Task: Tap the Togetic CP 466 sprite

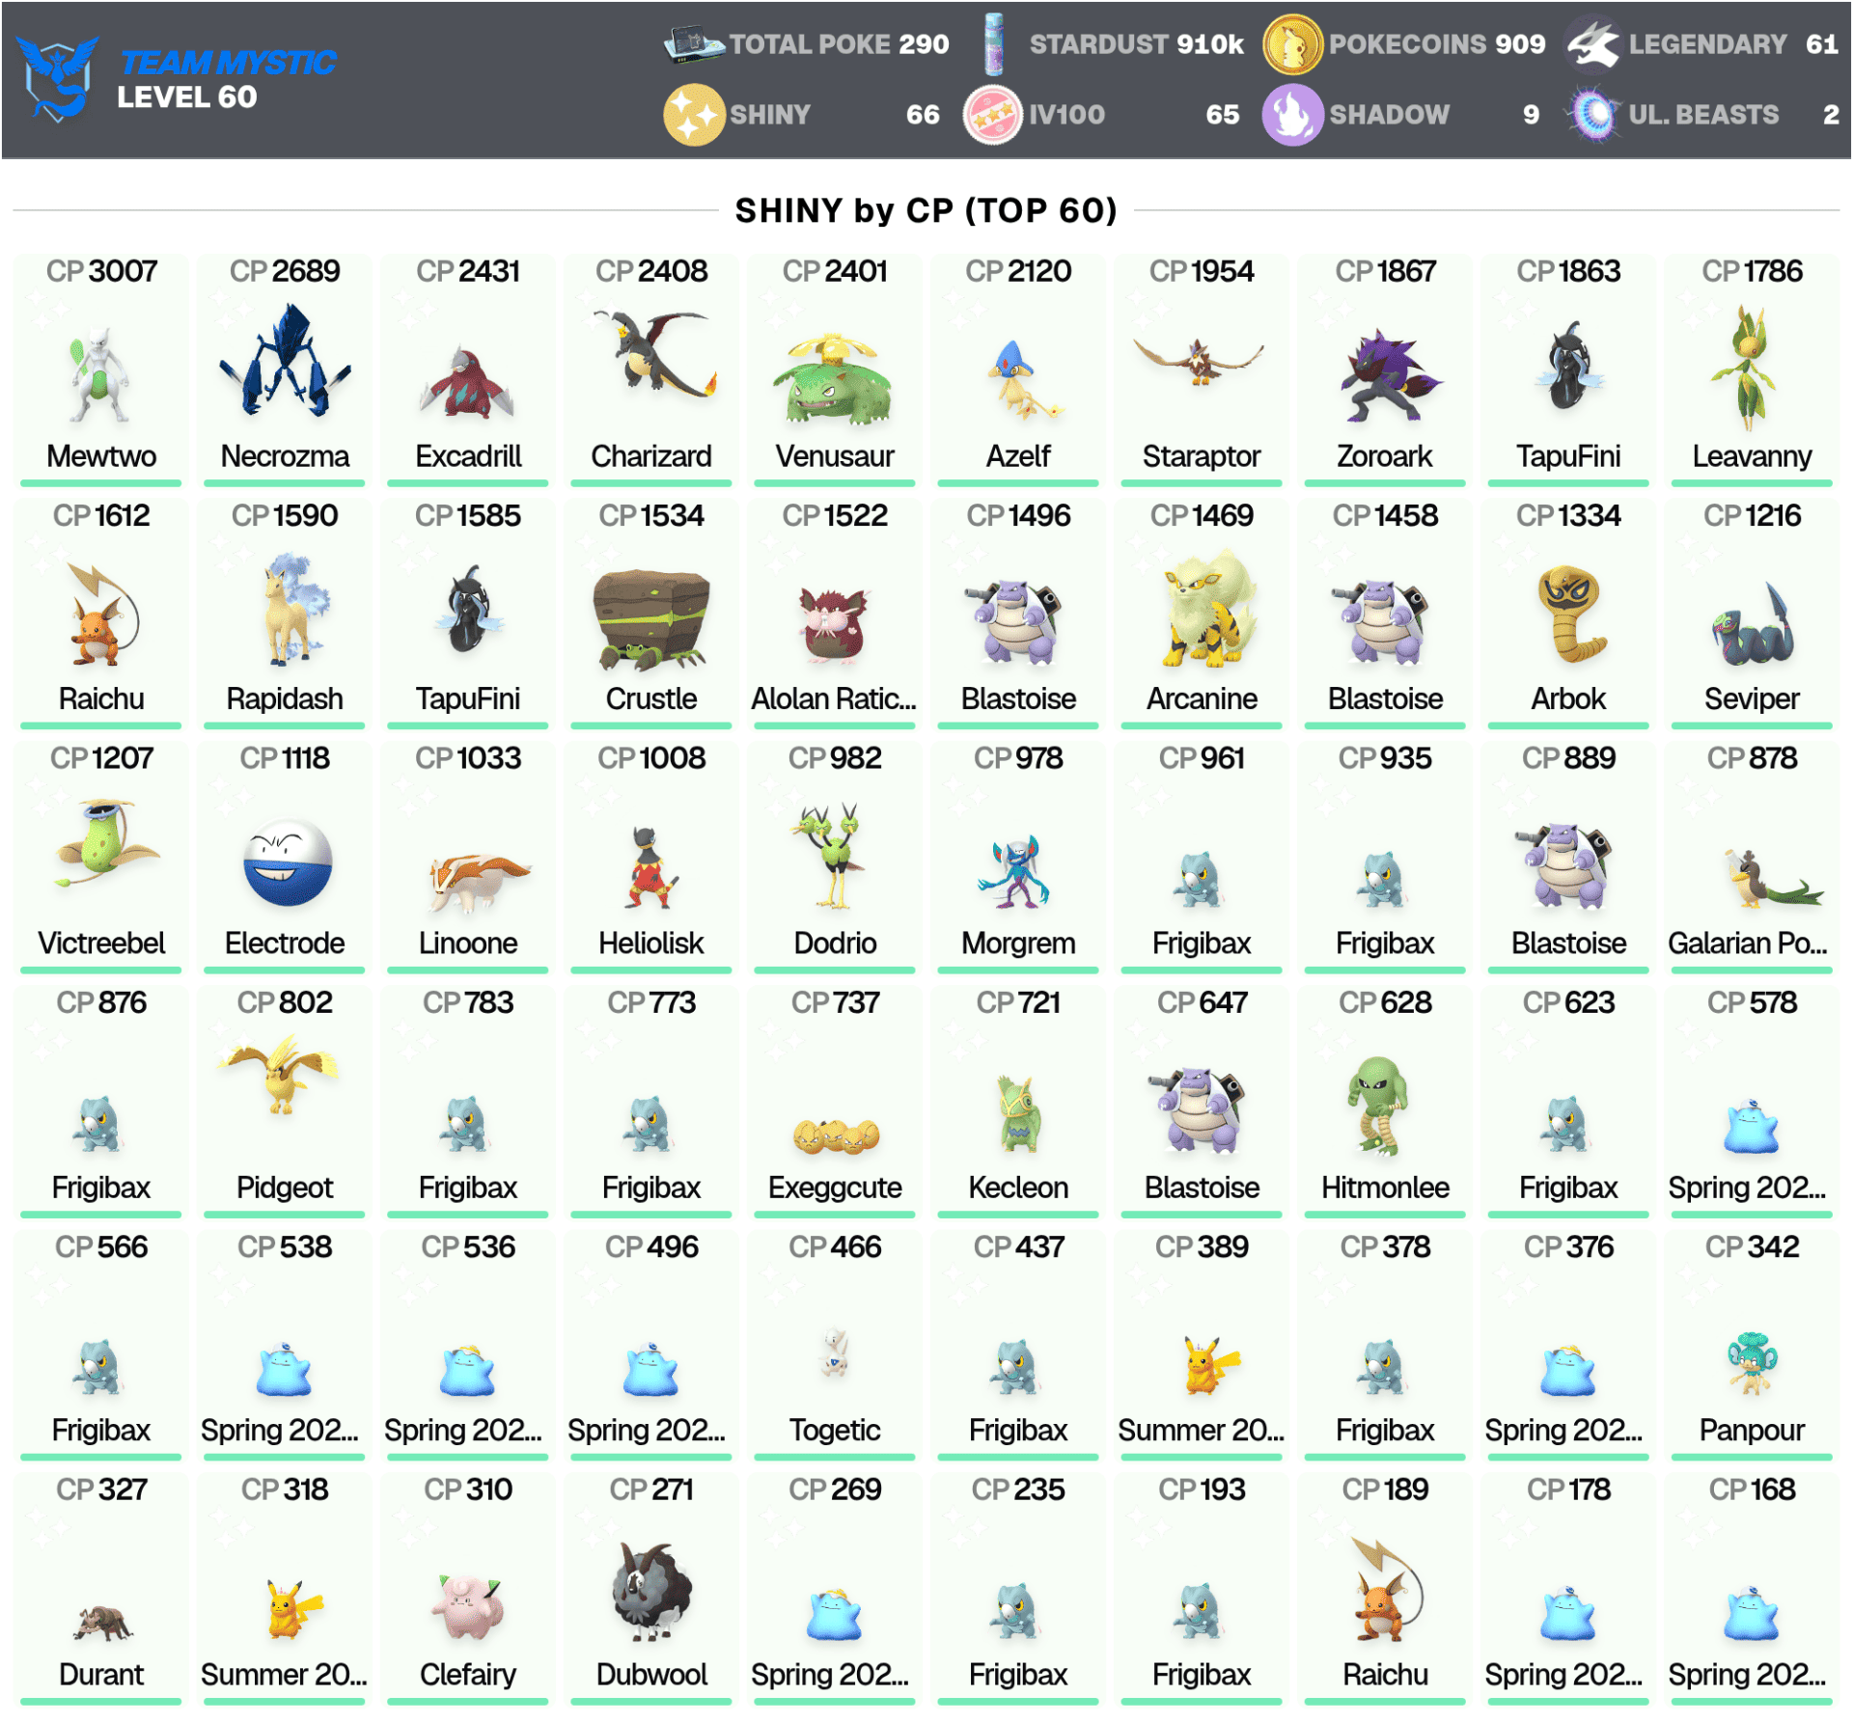Action: click(834, 1353)
